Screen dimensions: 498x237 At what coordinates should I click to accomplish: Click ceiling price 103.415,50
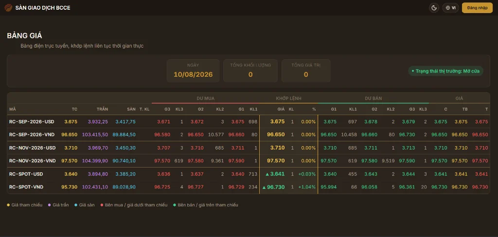click(x=95, y=135)
